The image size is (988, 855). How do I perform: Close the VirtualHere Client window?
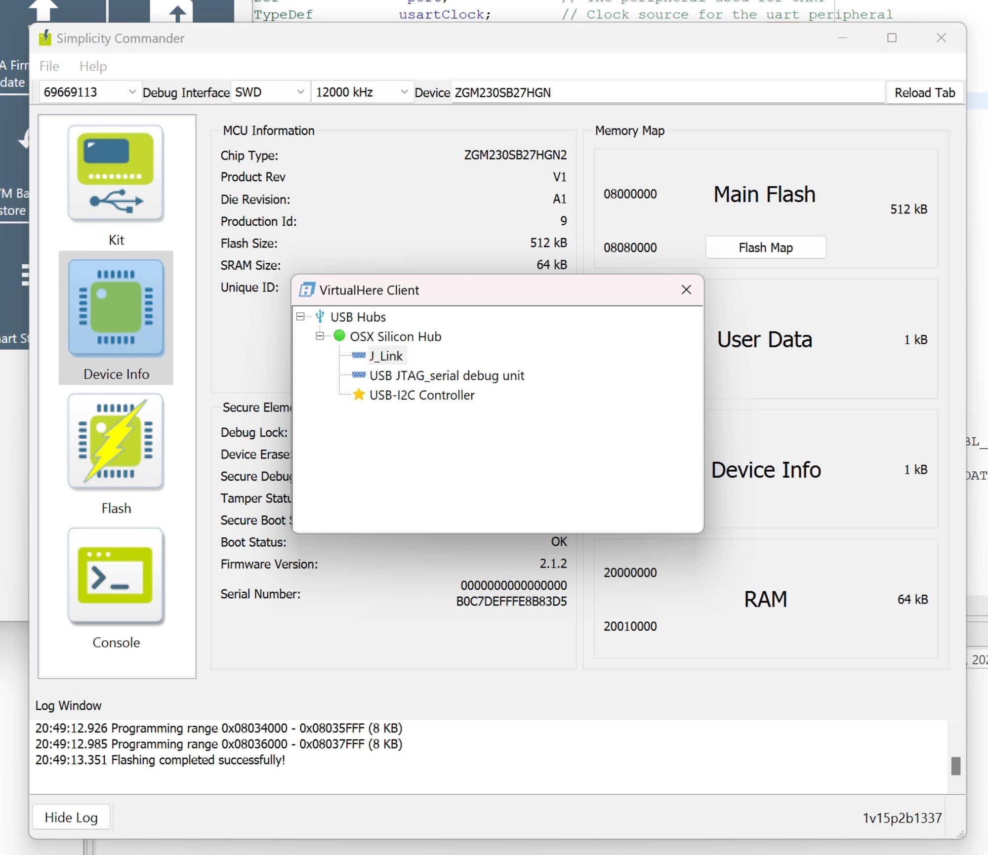pos(686,290)
